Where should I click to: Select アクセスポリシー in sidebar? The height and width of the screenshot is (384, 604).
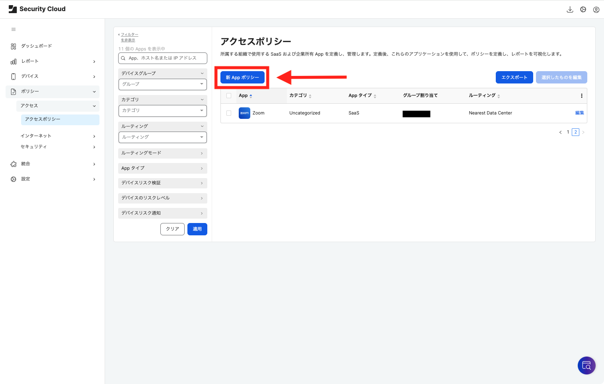[x=60, y=119]
